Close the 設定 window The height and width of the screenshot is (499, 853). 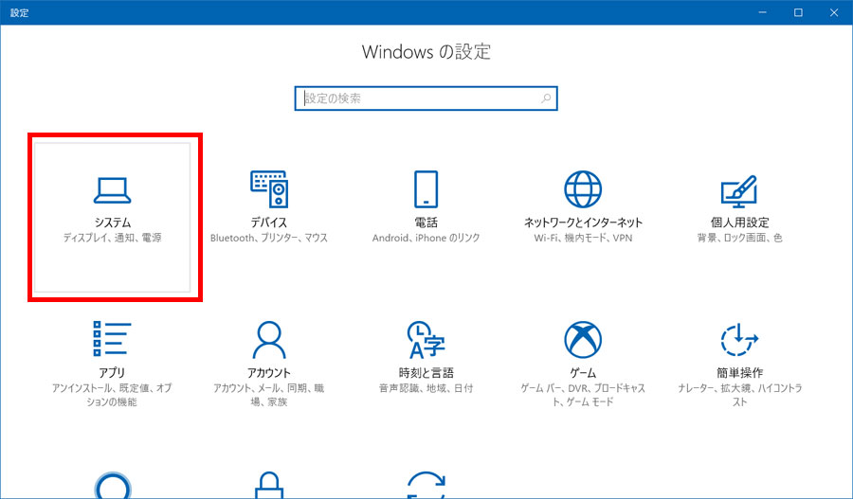point(834,12)
